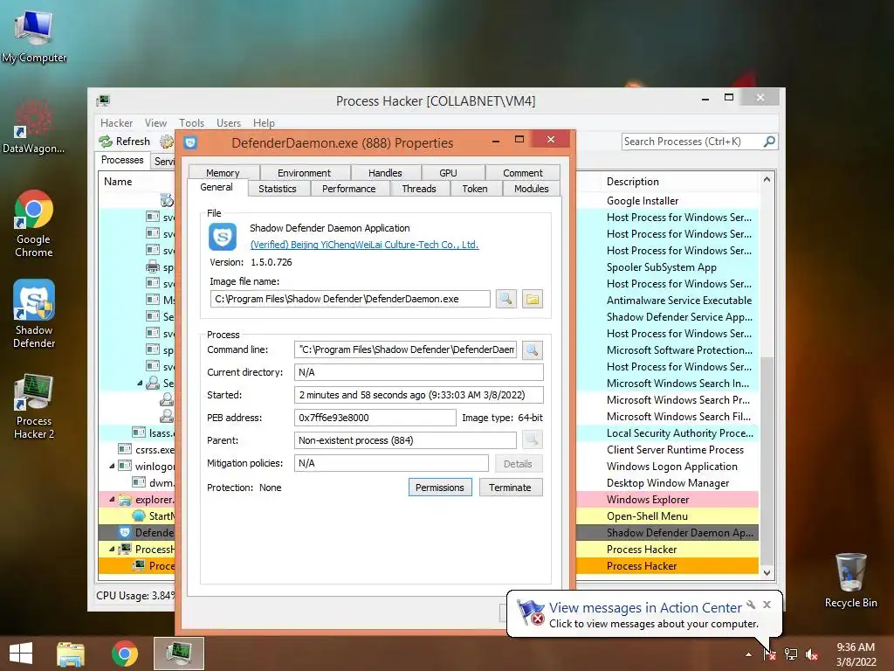The width and height of the screenshot is (894, 671).
Task: Open the verified Beijing YiChengWeiLai signer link
Action: point(364,245)
